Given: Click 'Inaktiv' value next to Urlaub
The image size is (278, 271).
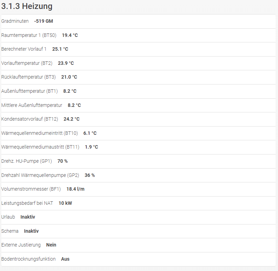Looking at the screenshot, I should coord(28,217).
